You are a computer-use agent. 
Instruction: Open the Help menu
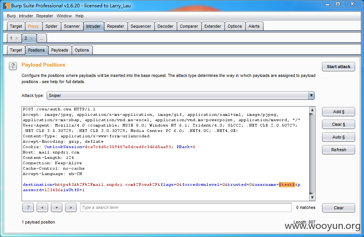tap(79, 16)
